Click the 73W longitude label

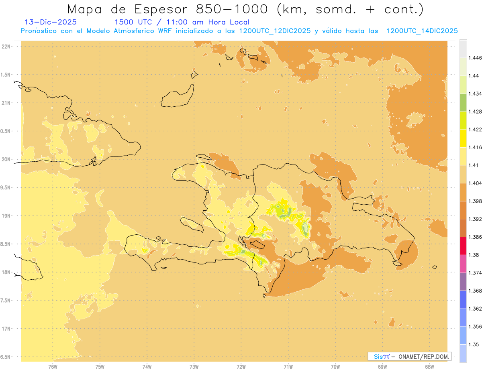(194, 366)
